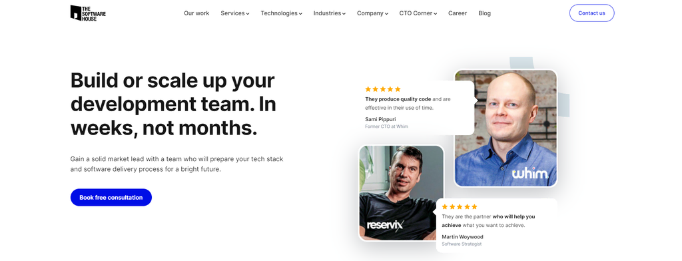Go to the Career page

(458, 13)
